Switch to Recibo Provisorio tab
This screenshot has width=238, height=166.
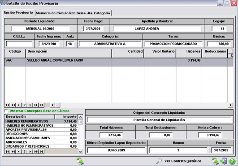pyautogui.click(x=18, y=12)
